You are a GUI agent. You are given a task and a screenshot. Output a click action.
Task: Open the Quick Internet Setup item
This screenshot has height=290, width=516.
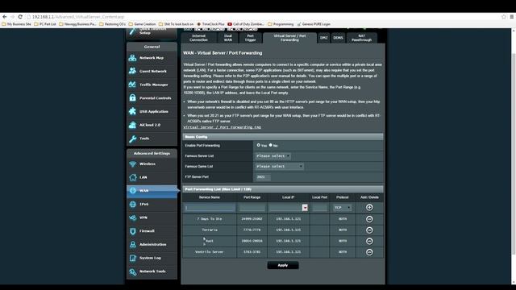(152, 33)
